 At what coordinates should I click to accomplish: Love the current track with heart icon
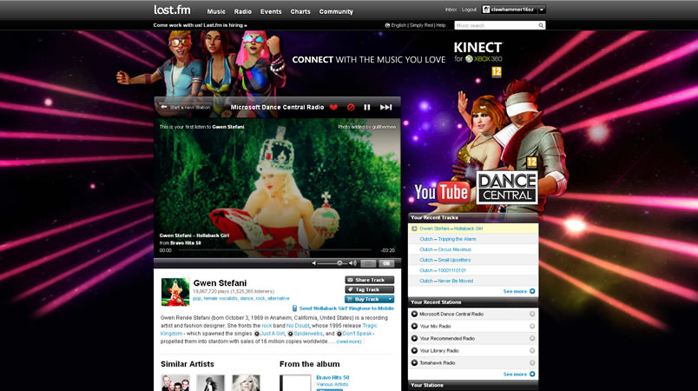(333, 108)
